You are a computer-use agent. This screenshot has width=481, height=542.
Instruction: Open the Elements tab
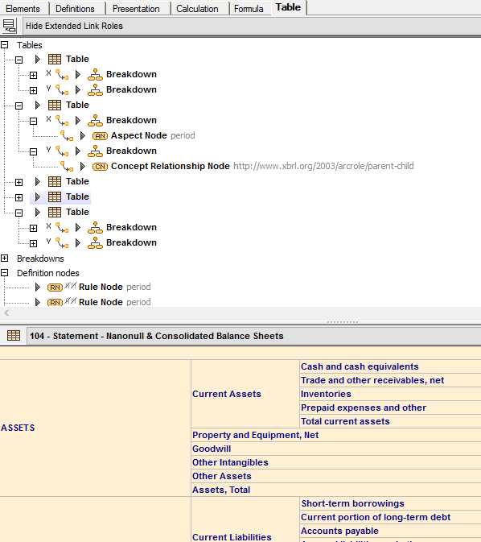[x=23, y=9]
